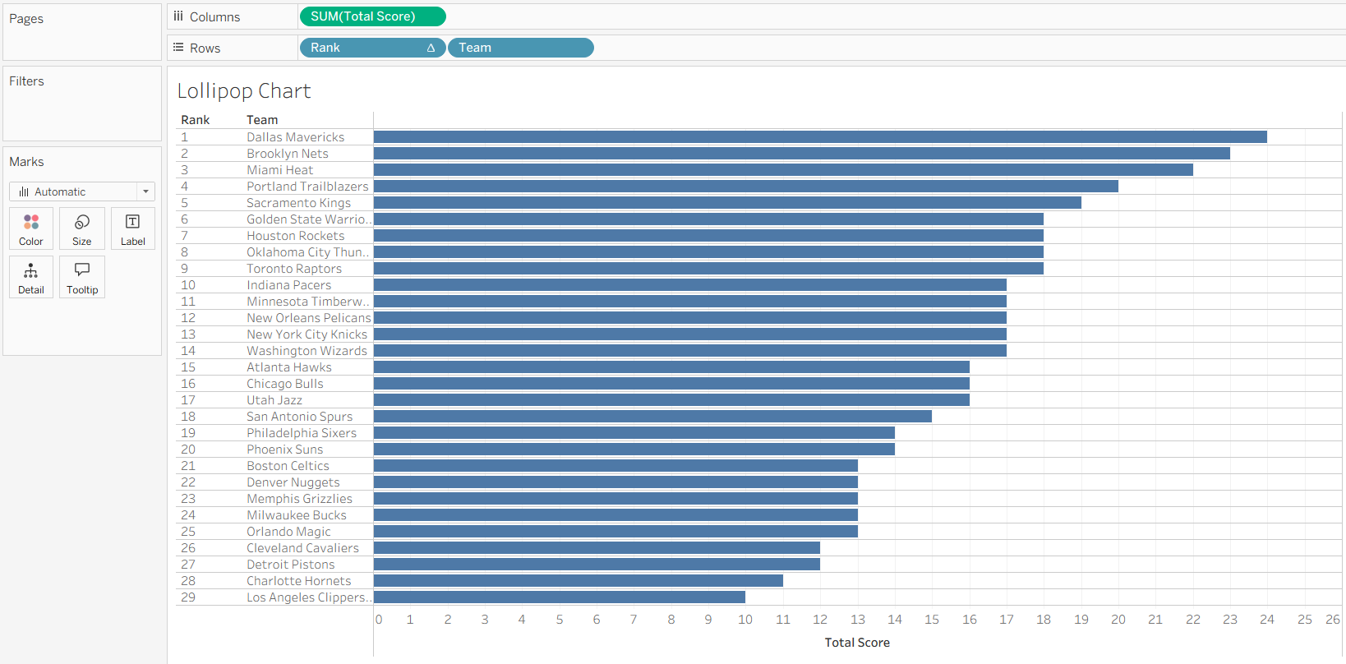The width and height of the screenshot is (1346, 664).
Task: Click the Marks card label
Action: tap(26, 162)
